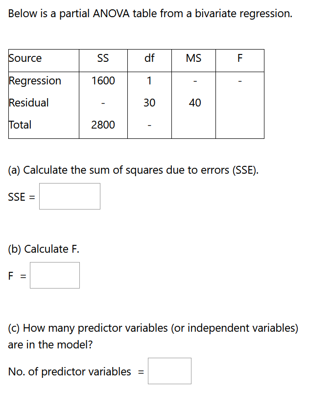Select the Regression row label
This screenshot has height=396, width=309.
point(34,80)
